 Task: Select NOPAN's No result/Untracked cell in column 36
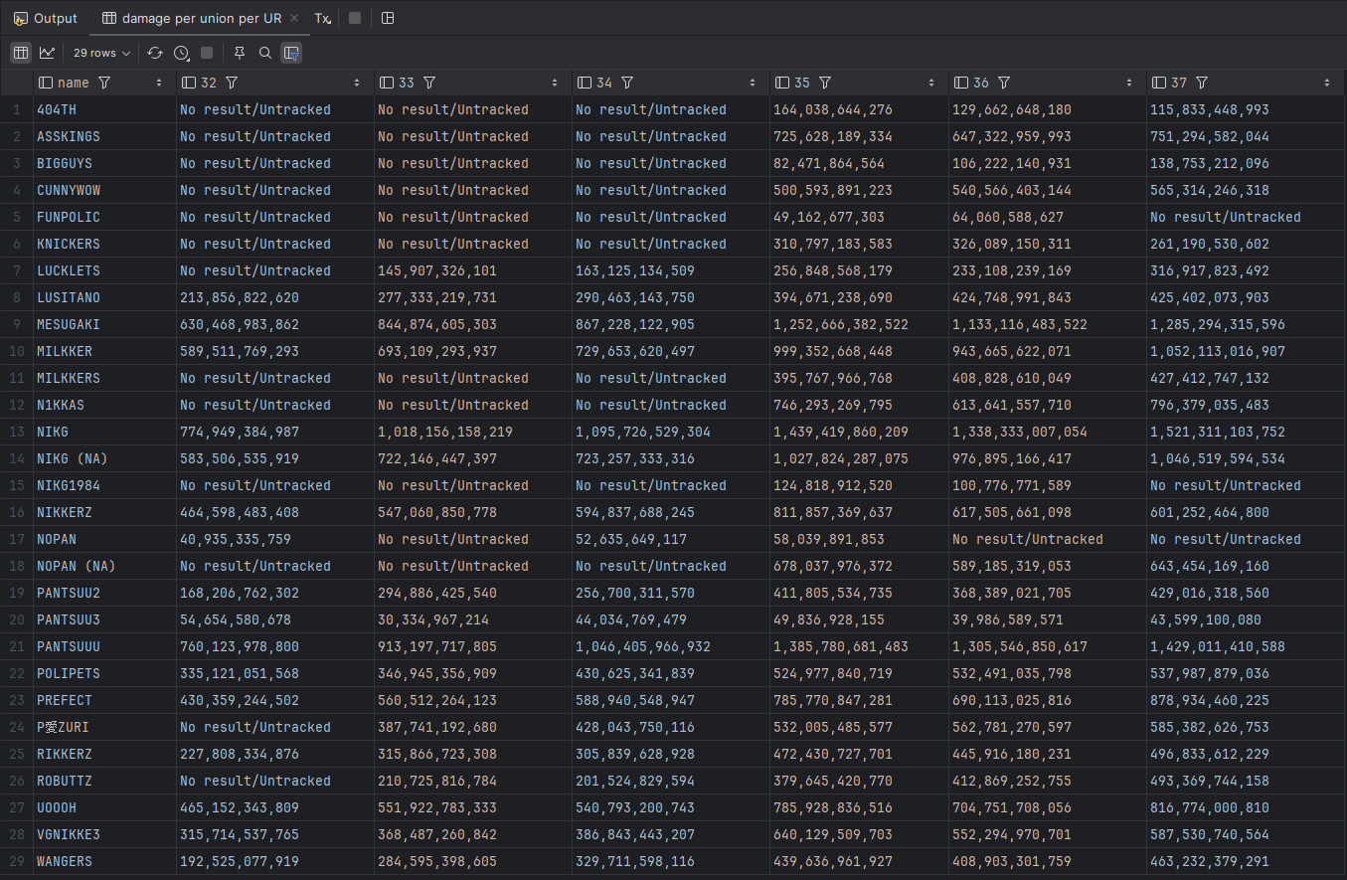1048,539
